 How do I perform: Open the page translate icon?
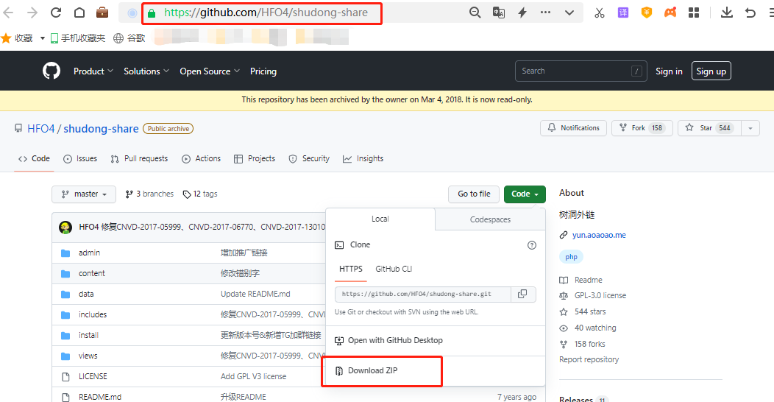coord(499,13)
